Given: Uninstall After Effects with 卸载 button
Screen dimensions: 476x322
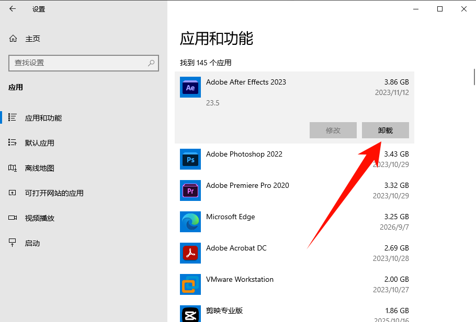Looking at the screenshot, I should click(x=385, y=130).
